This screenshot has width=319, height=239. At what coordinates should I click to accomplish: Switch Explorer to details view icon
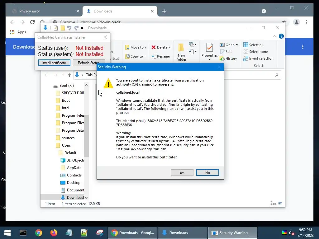pyautogui.click(x=273, y=204)
